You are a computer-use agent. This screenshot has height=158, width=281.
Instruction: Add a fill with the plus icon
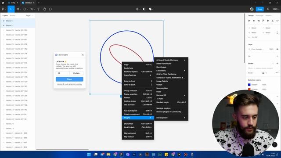click(277, 56)
